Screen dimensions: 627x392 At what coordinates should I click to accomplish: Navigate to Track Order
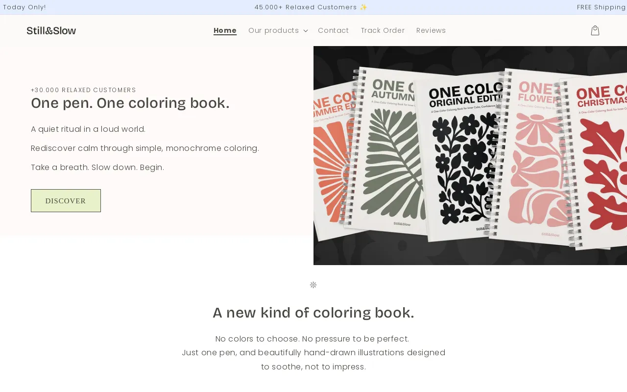click(x=383, y=30)
